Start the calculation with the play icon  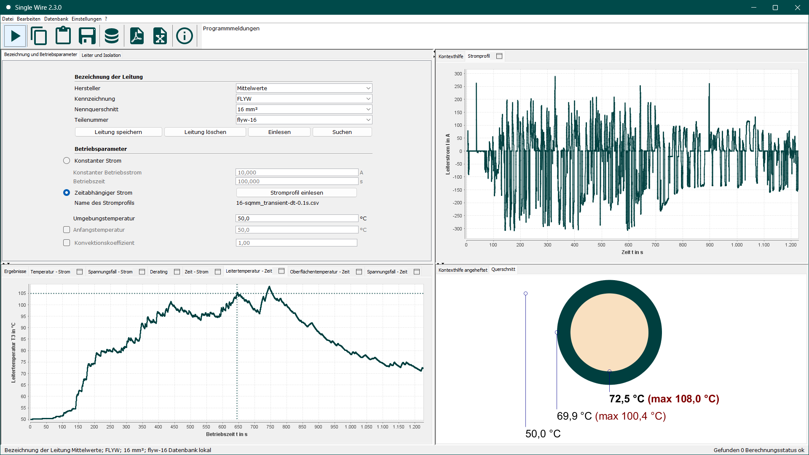(x=16, y=36)
